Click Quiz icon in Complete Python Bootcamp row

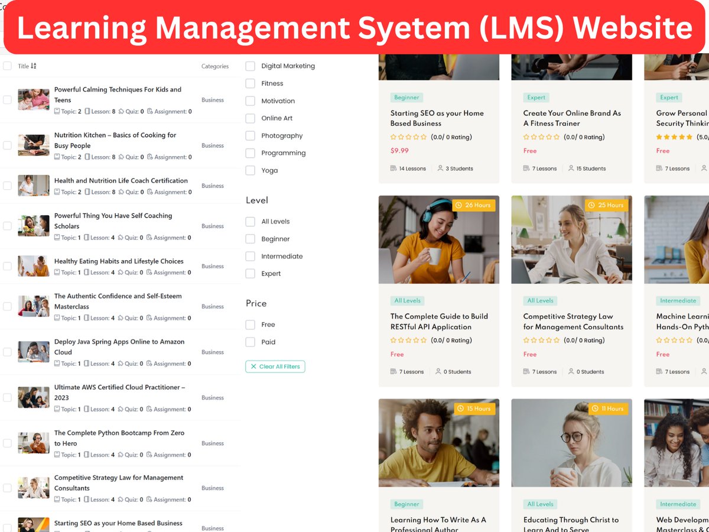tap(121, 455)
